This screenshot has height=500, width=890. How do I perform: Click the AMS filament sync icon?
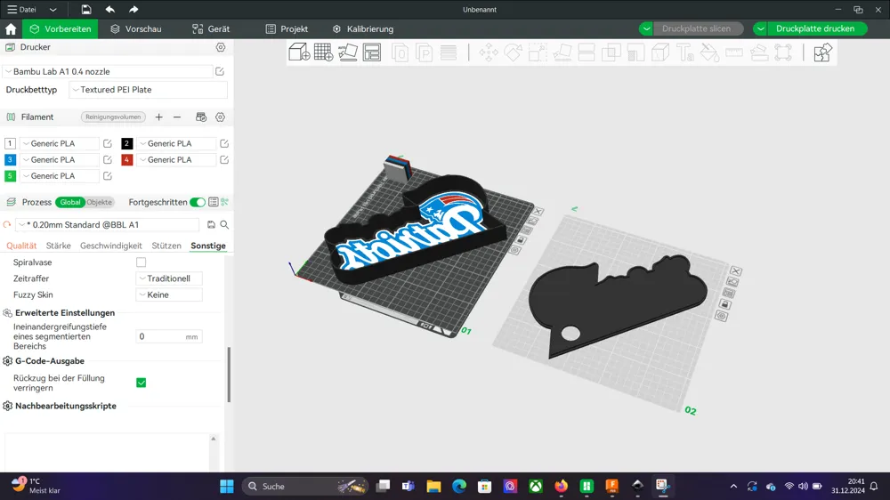(201, 117)
